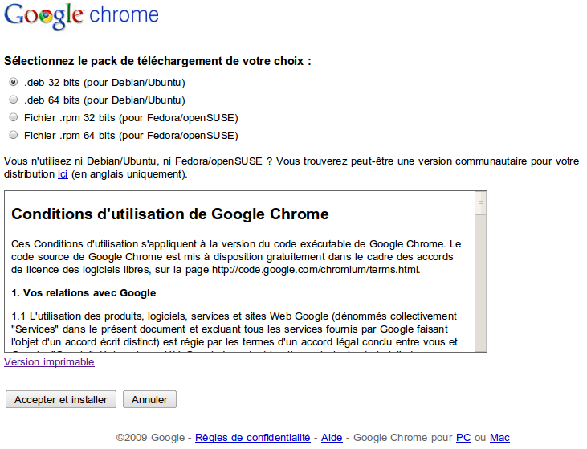The height and width of the screenshot is (449, 587).
Task: Click the Google Chrome logo
Action: pyautogui.click(x=81, y=16)
